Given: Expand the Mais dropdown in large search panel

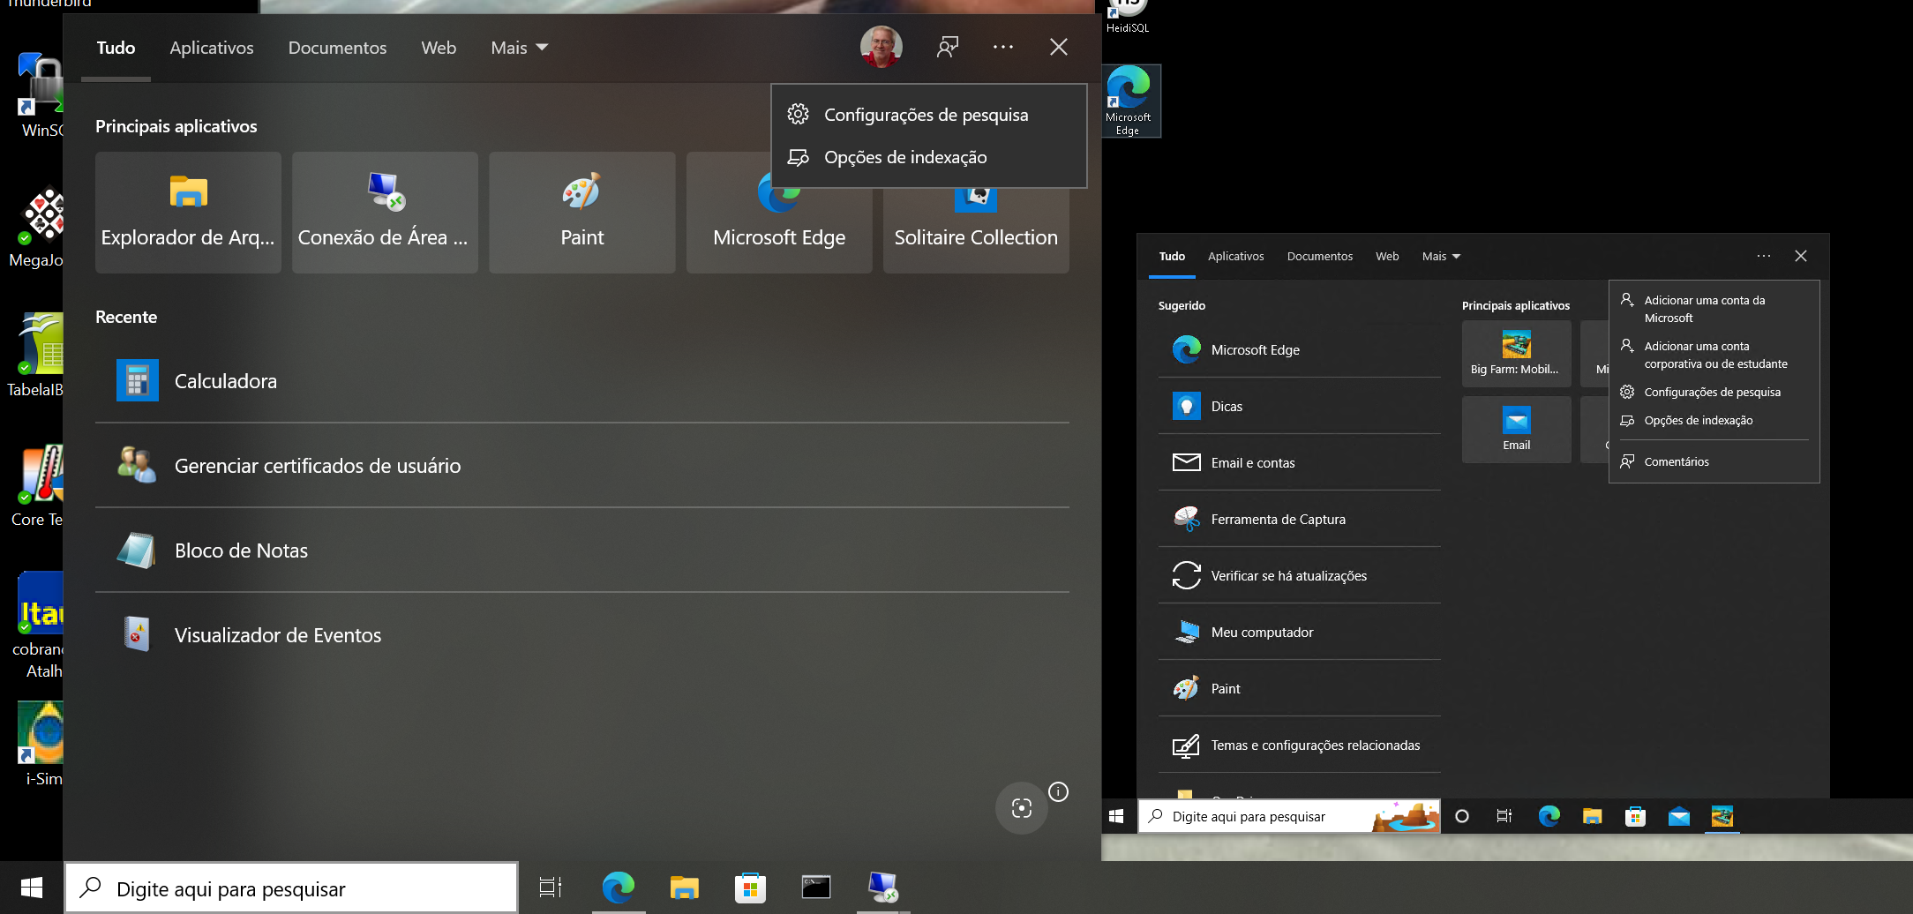Looking at the screenshot, I should tap(519, 48).
